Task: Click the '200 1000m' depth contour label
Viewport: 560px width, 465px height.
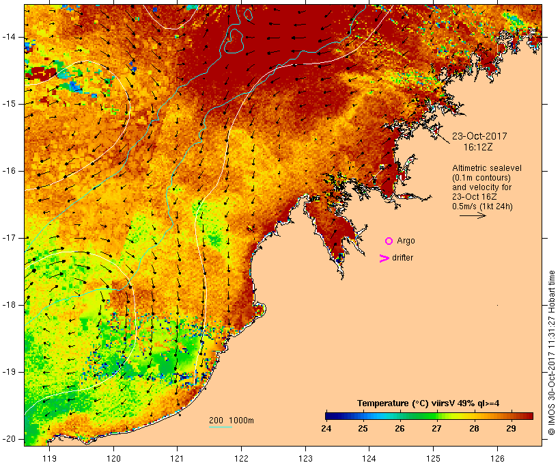Action: 232,421
